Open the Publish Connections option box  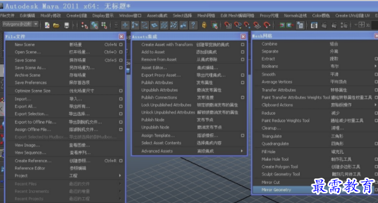coord(243,97)
